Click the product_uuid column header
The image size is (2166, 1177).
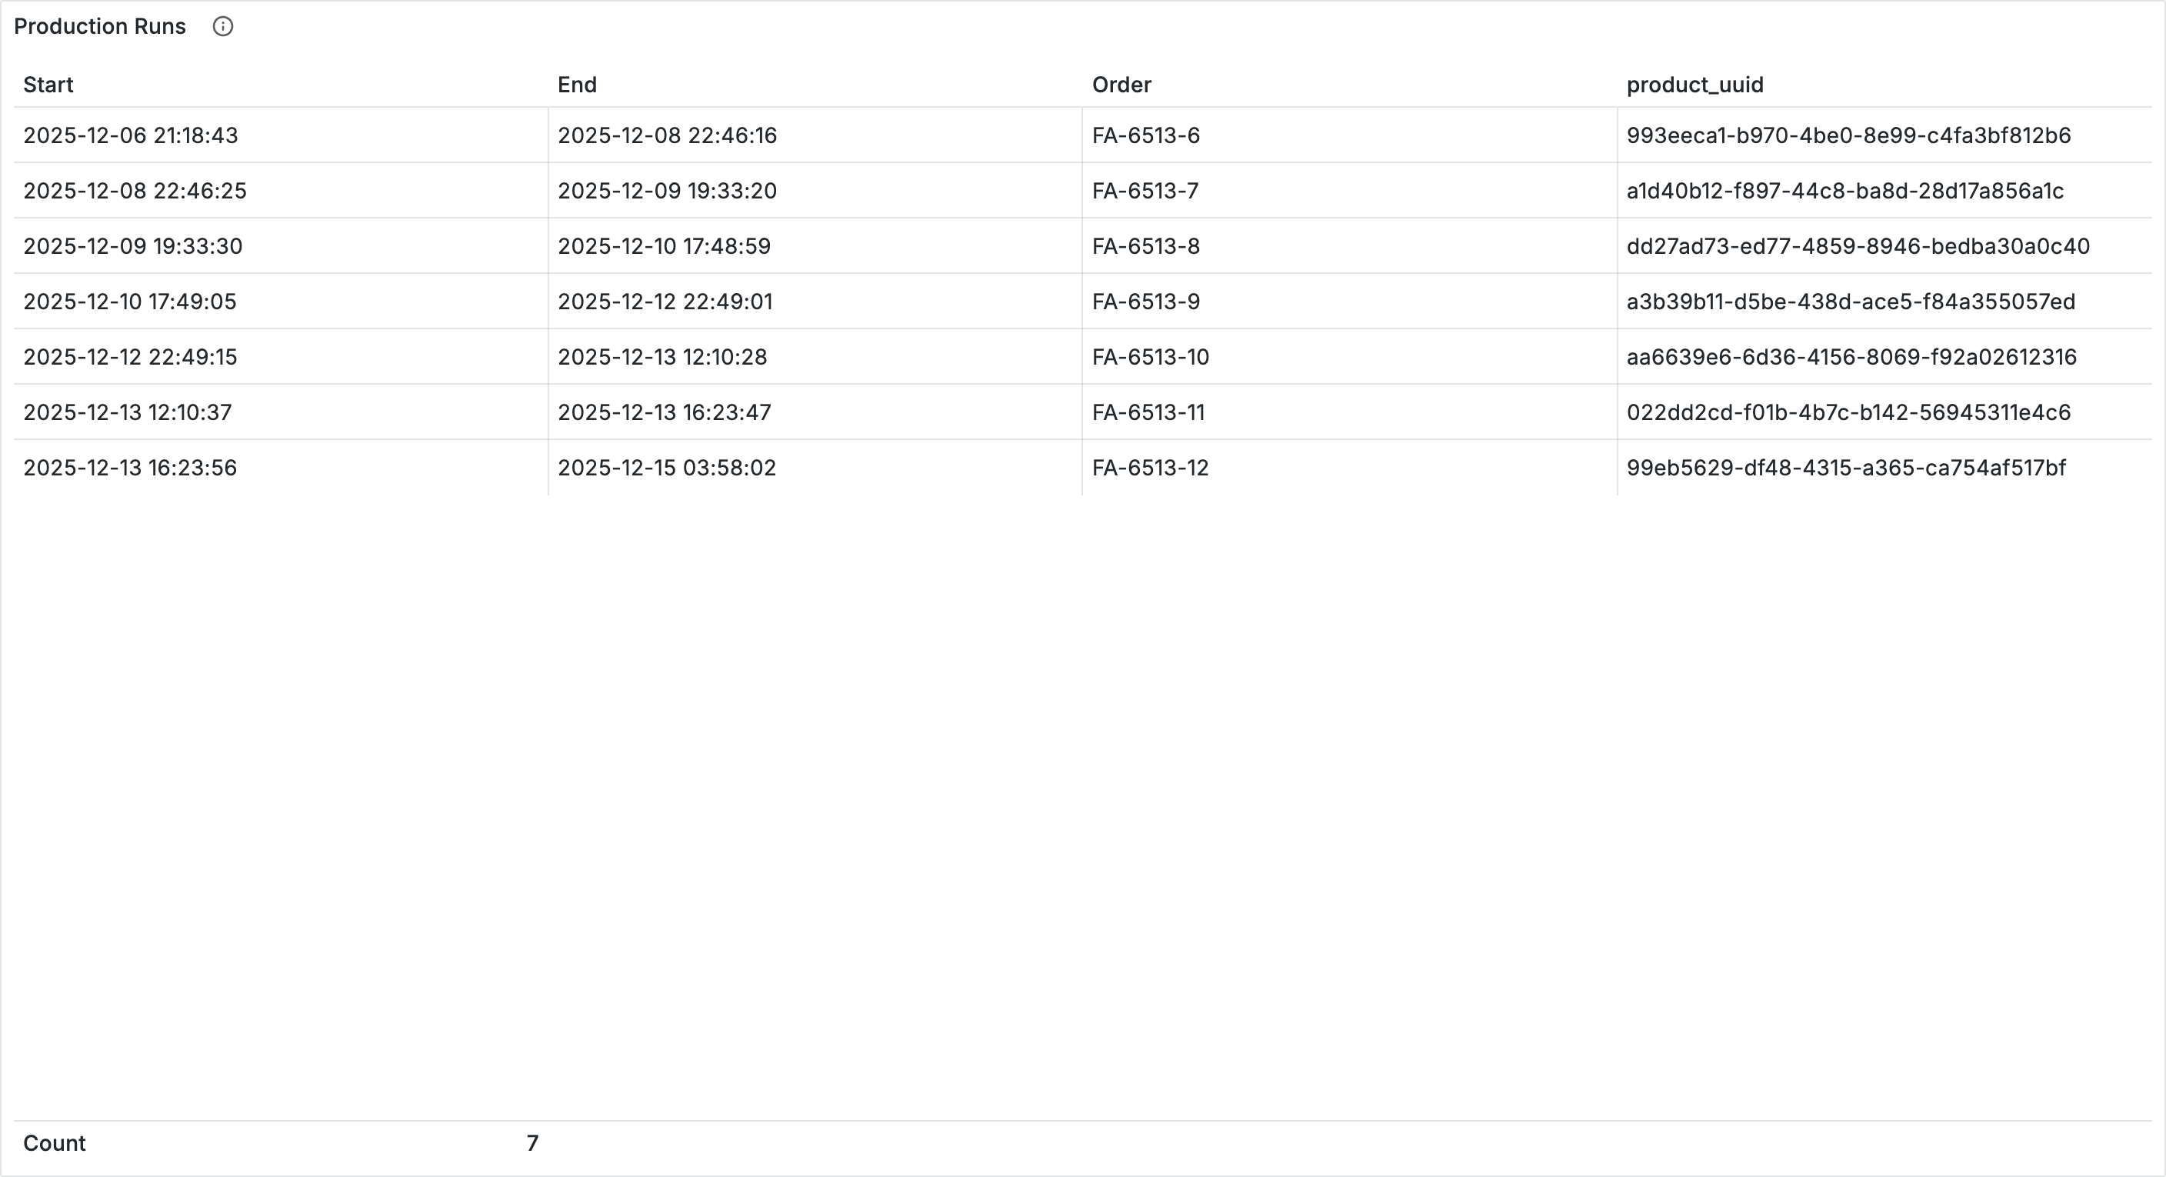click(1694, 85)
